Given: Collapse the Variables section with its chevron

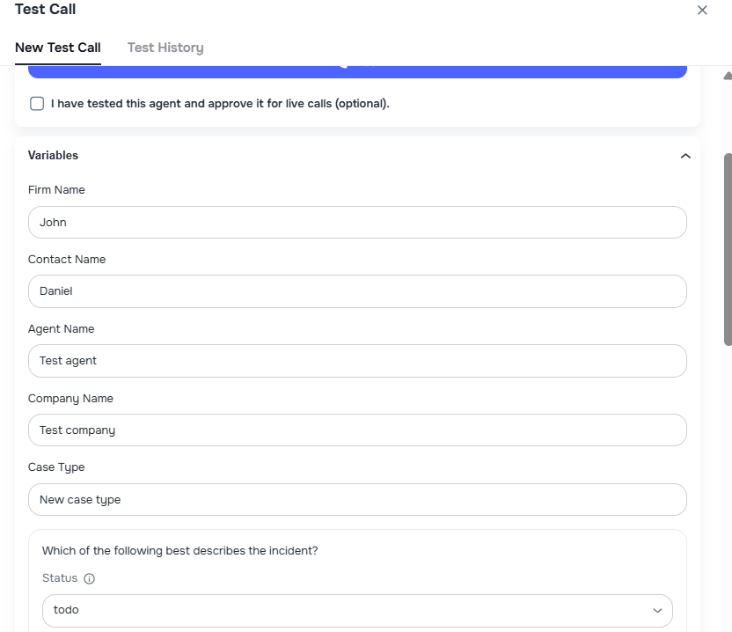Looking at the screenshot, I should tap(685, 156).
